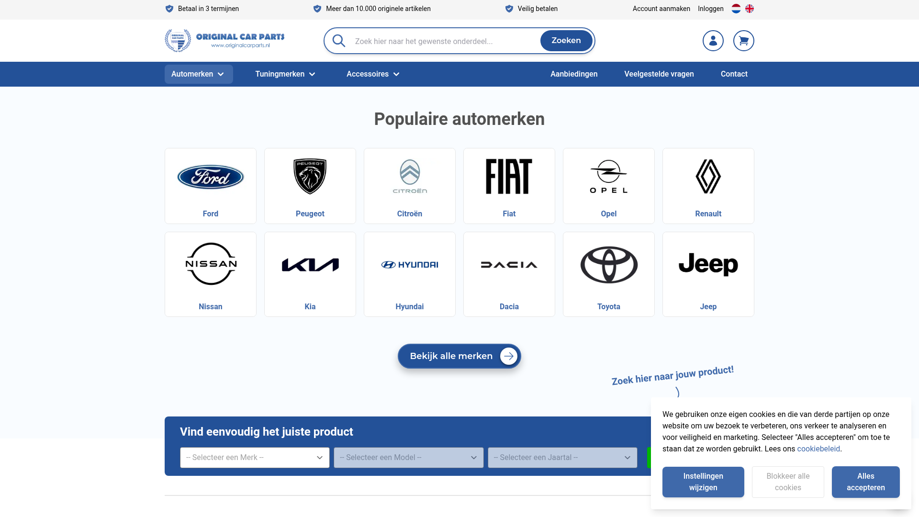
Task: Select the Dacia brand logo
Action: 509,265
